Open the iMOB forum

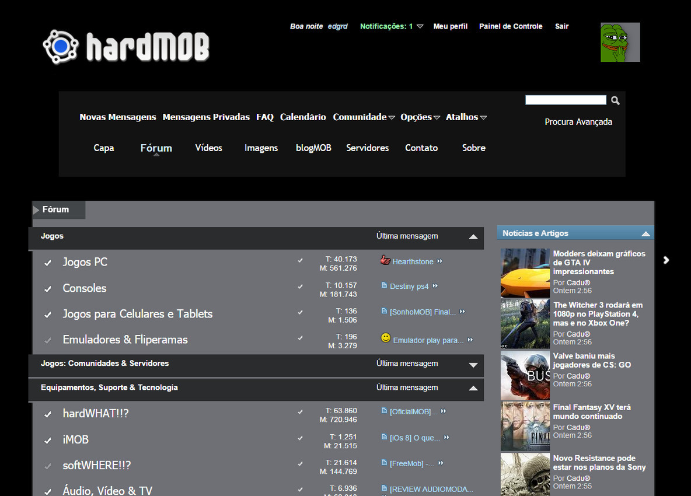pyautogui.click(x=76, y=439)
